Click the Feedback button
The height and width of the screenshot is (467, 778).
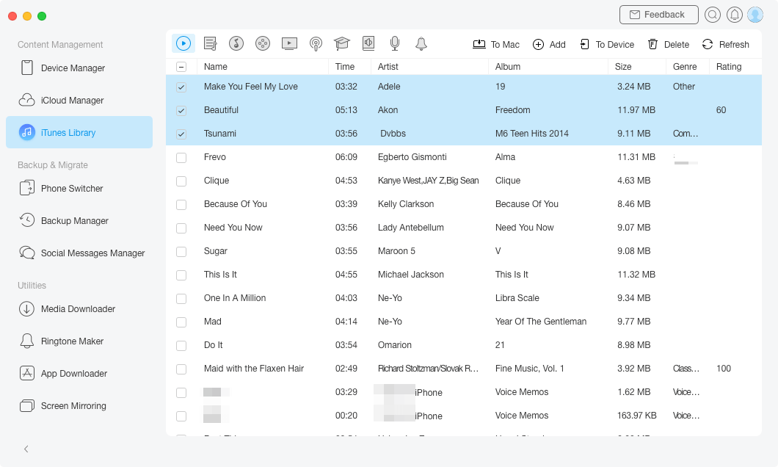click(658, 15)
